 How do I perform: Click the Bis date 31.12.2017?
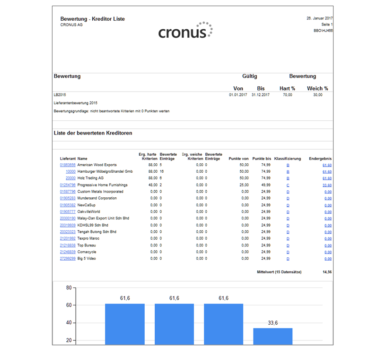point(261,95)
